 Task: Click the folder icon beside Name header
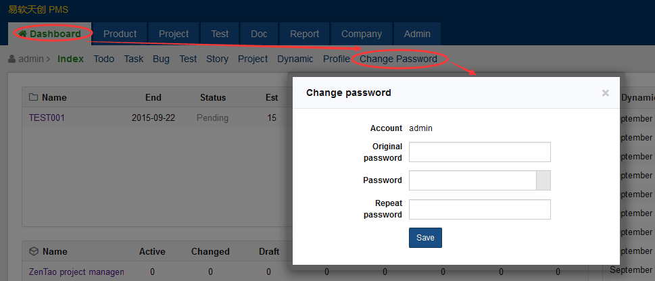33,97
